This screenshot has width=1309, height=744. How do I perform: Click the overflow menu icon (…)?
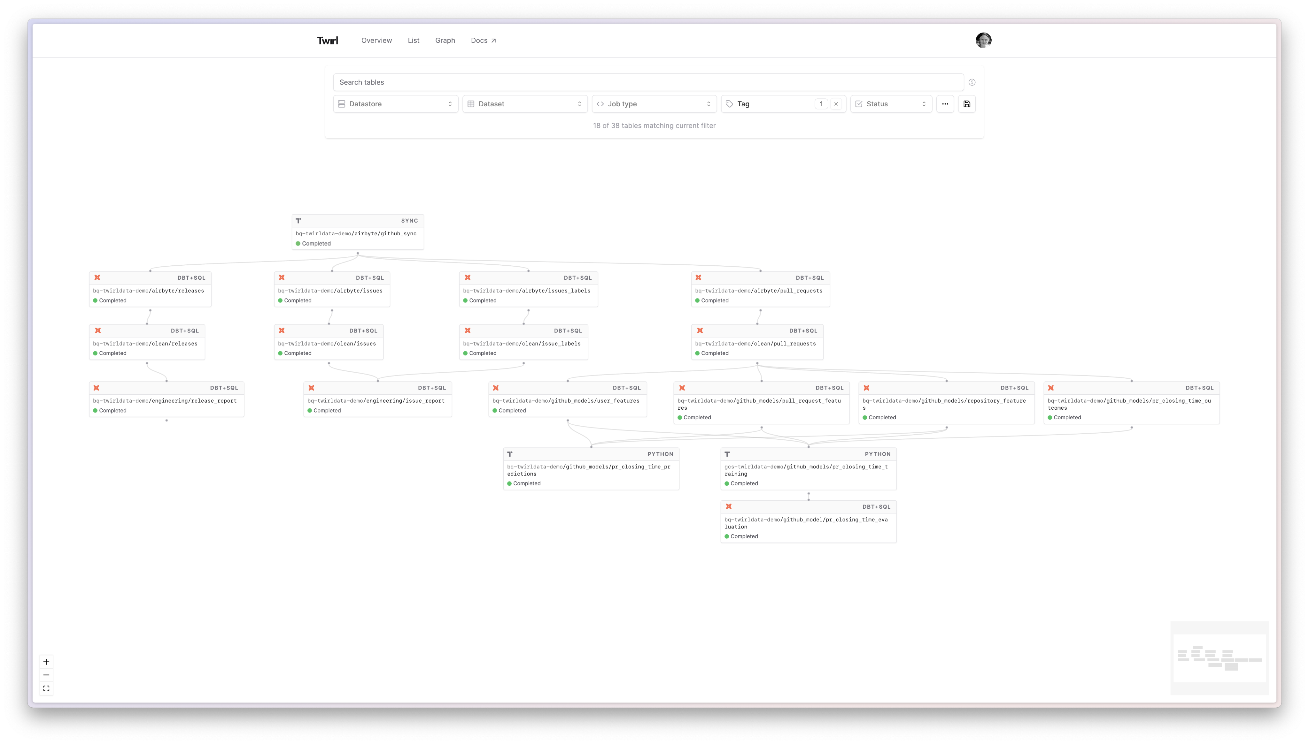[946, 103]
